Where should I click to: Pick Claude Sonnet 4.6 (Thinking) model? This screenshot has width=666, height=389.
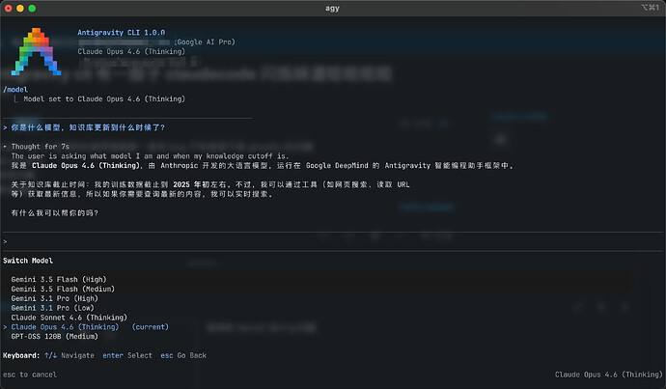tap(69, 318)
